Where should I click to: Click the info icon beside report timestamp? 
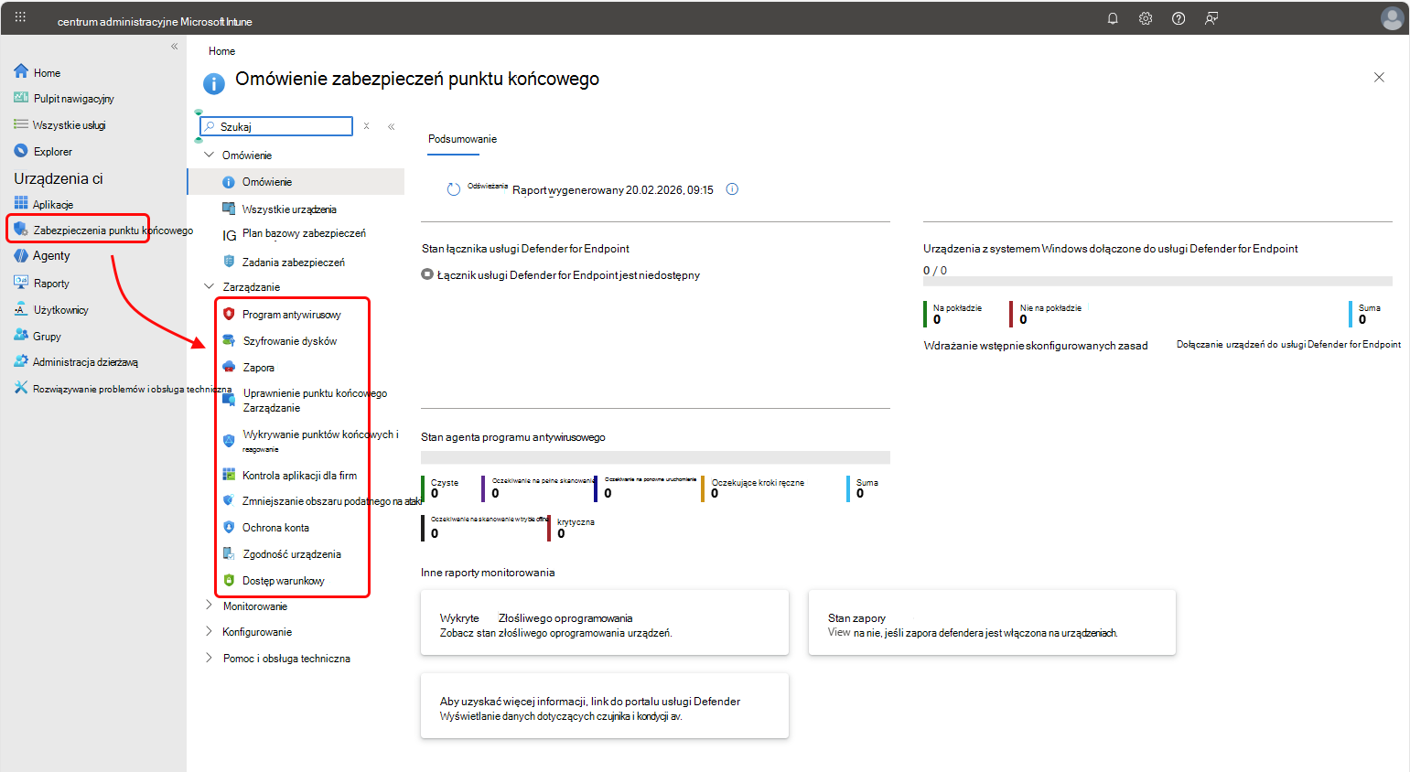[732, 189]
